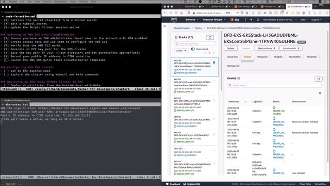Click the Feedback speech bubble icon
This screenshot has width=330, height=186.
(167, 184)
